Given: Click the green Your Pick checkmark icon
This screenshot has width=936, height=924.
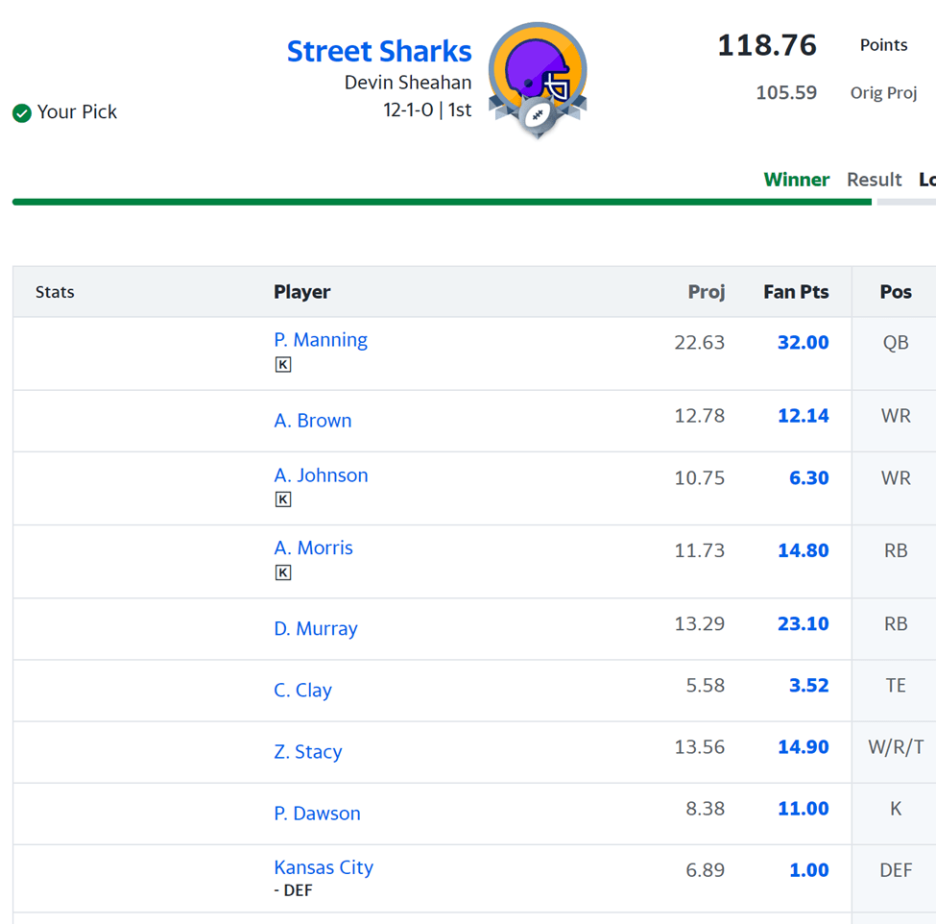Looking at the screenshot, I should [21, 113].
